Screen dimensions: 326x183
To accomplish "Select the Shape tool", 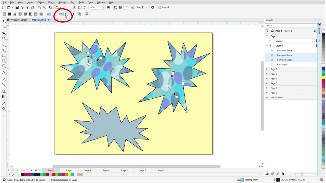I will click(x=4, y=26).
